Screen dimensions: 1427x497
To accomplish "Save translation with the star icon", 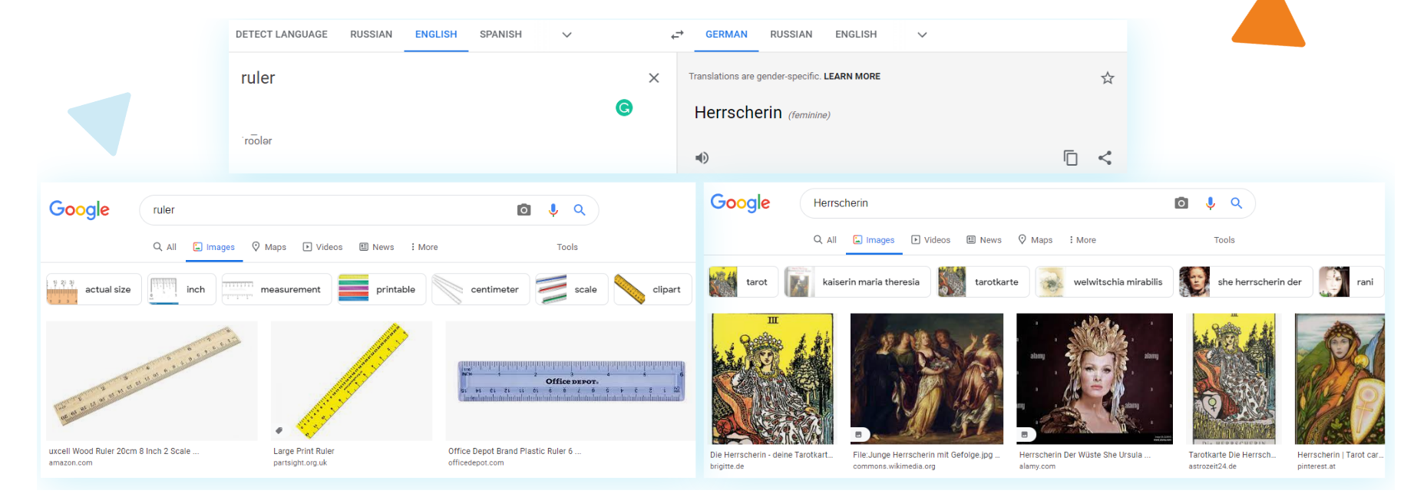I will [1107, 78].
